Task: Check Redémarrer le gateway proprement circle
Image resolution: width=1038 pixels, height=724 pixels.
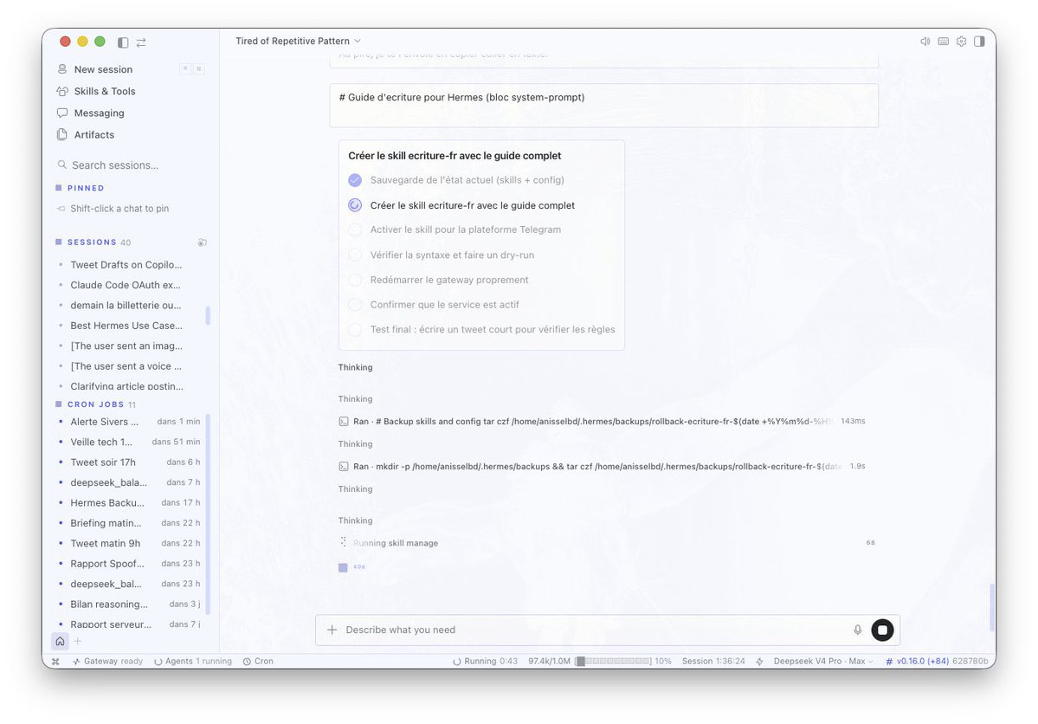Action: [355, 281]
